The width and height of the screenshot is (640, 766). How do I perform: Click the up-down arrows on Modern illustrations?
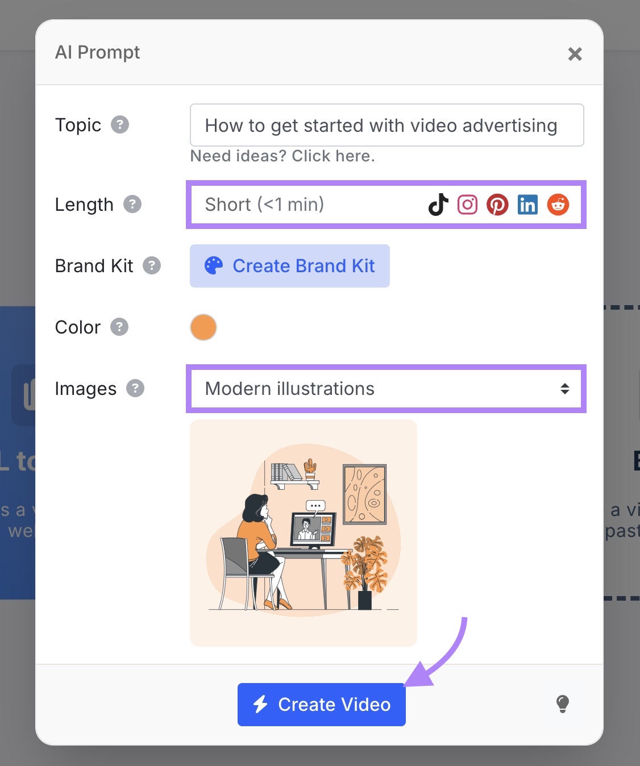pyautogui.click(x=565, y=389)
